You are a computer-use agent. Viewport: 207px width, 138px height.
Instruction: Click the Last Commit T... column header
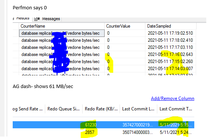click(x=176, y=109)
